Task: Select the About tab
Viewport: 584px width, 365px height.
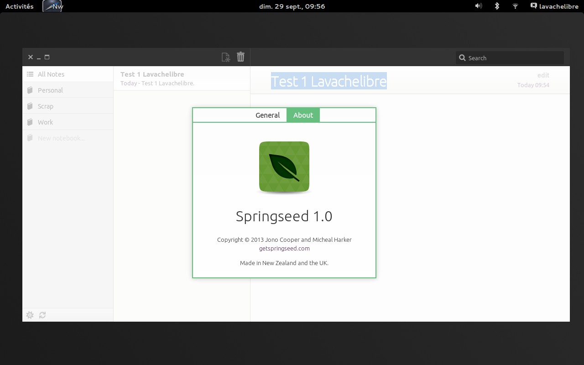Action: [x=303, y=115]
